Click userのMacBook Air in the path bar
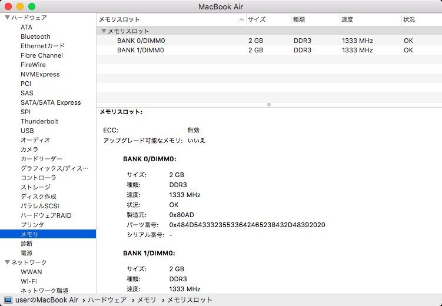Image resolution: width=442 pixels, height=306 pixels. [46, 300]
